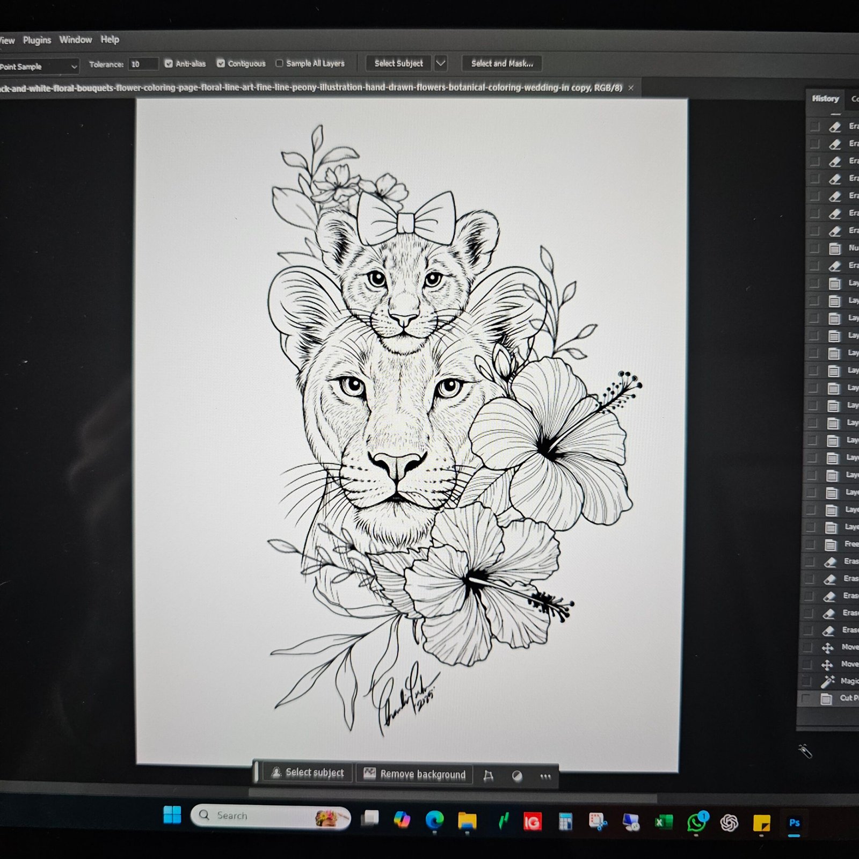The image size is (859, 859).
Task: Open the Point Sample size dropdown
Action: click(x=39, y=67)
